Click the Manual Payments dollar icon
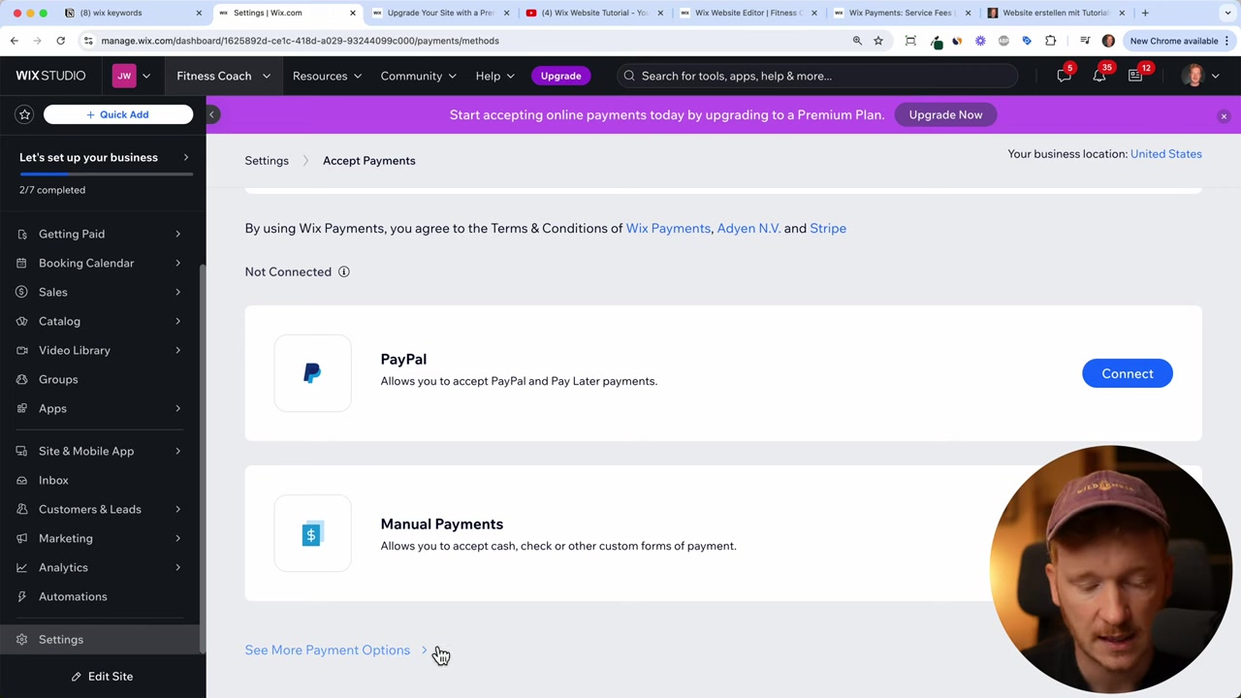 (x=312, y=533)
